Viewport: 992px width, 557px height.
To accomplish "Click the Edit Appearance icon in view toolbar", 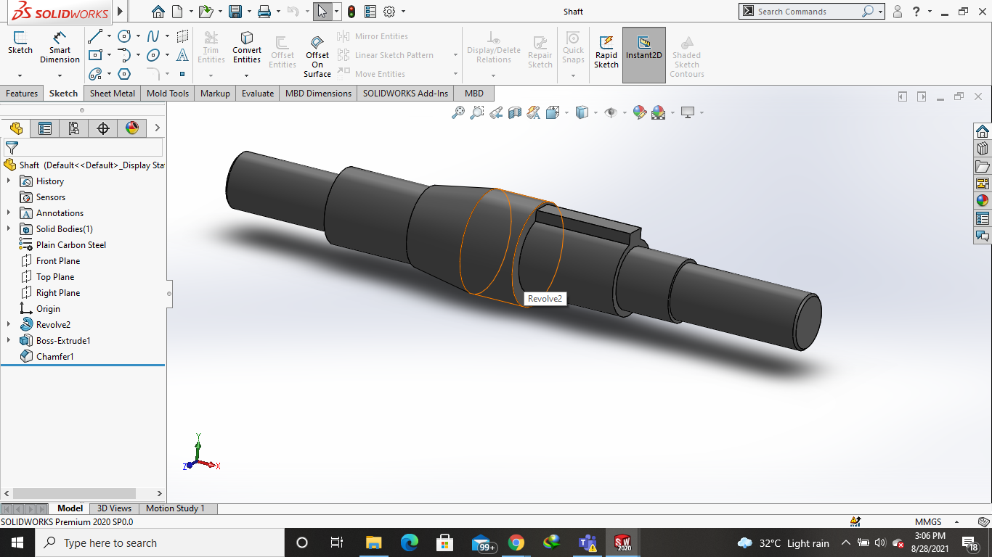I will click(x=639, y=112).
